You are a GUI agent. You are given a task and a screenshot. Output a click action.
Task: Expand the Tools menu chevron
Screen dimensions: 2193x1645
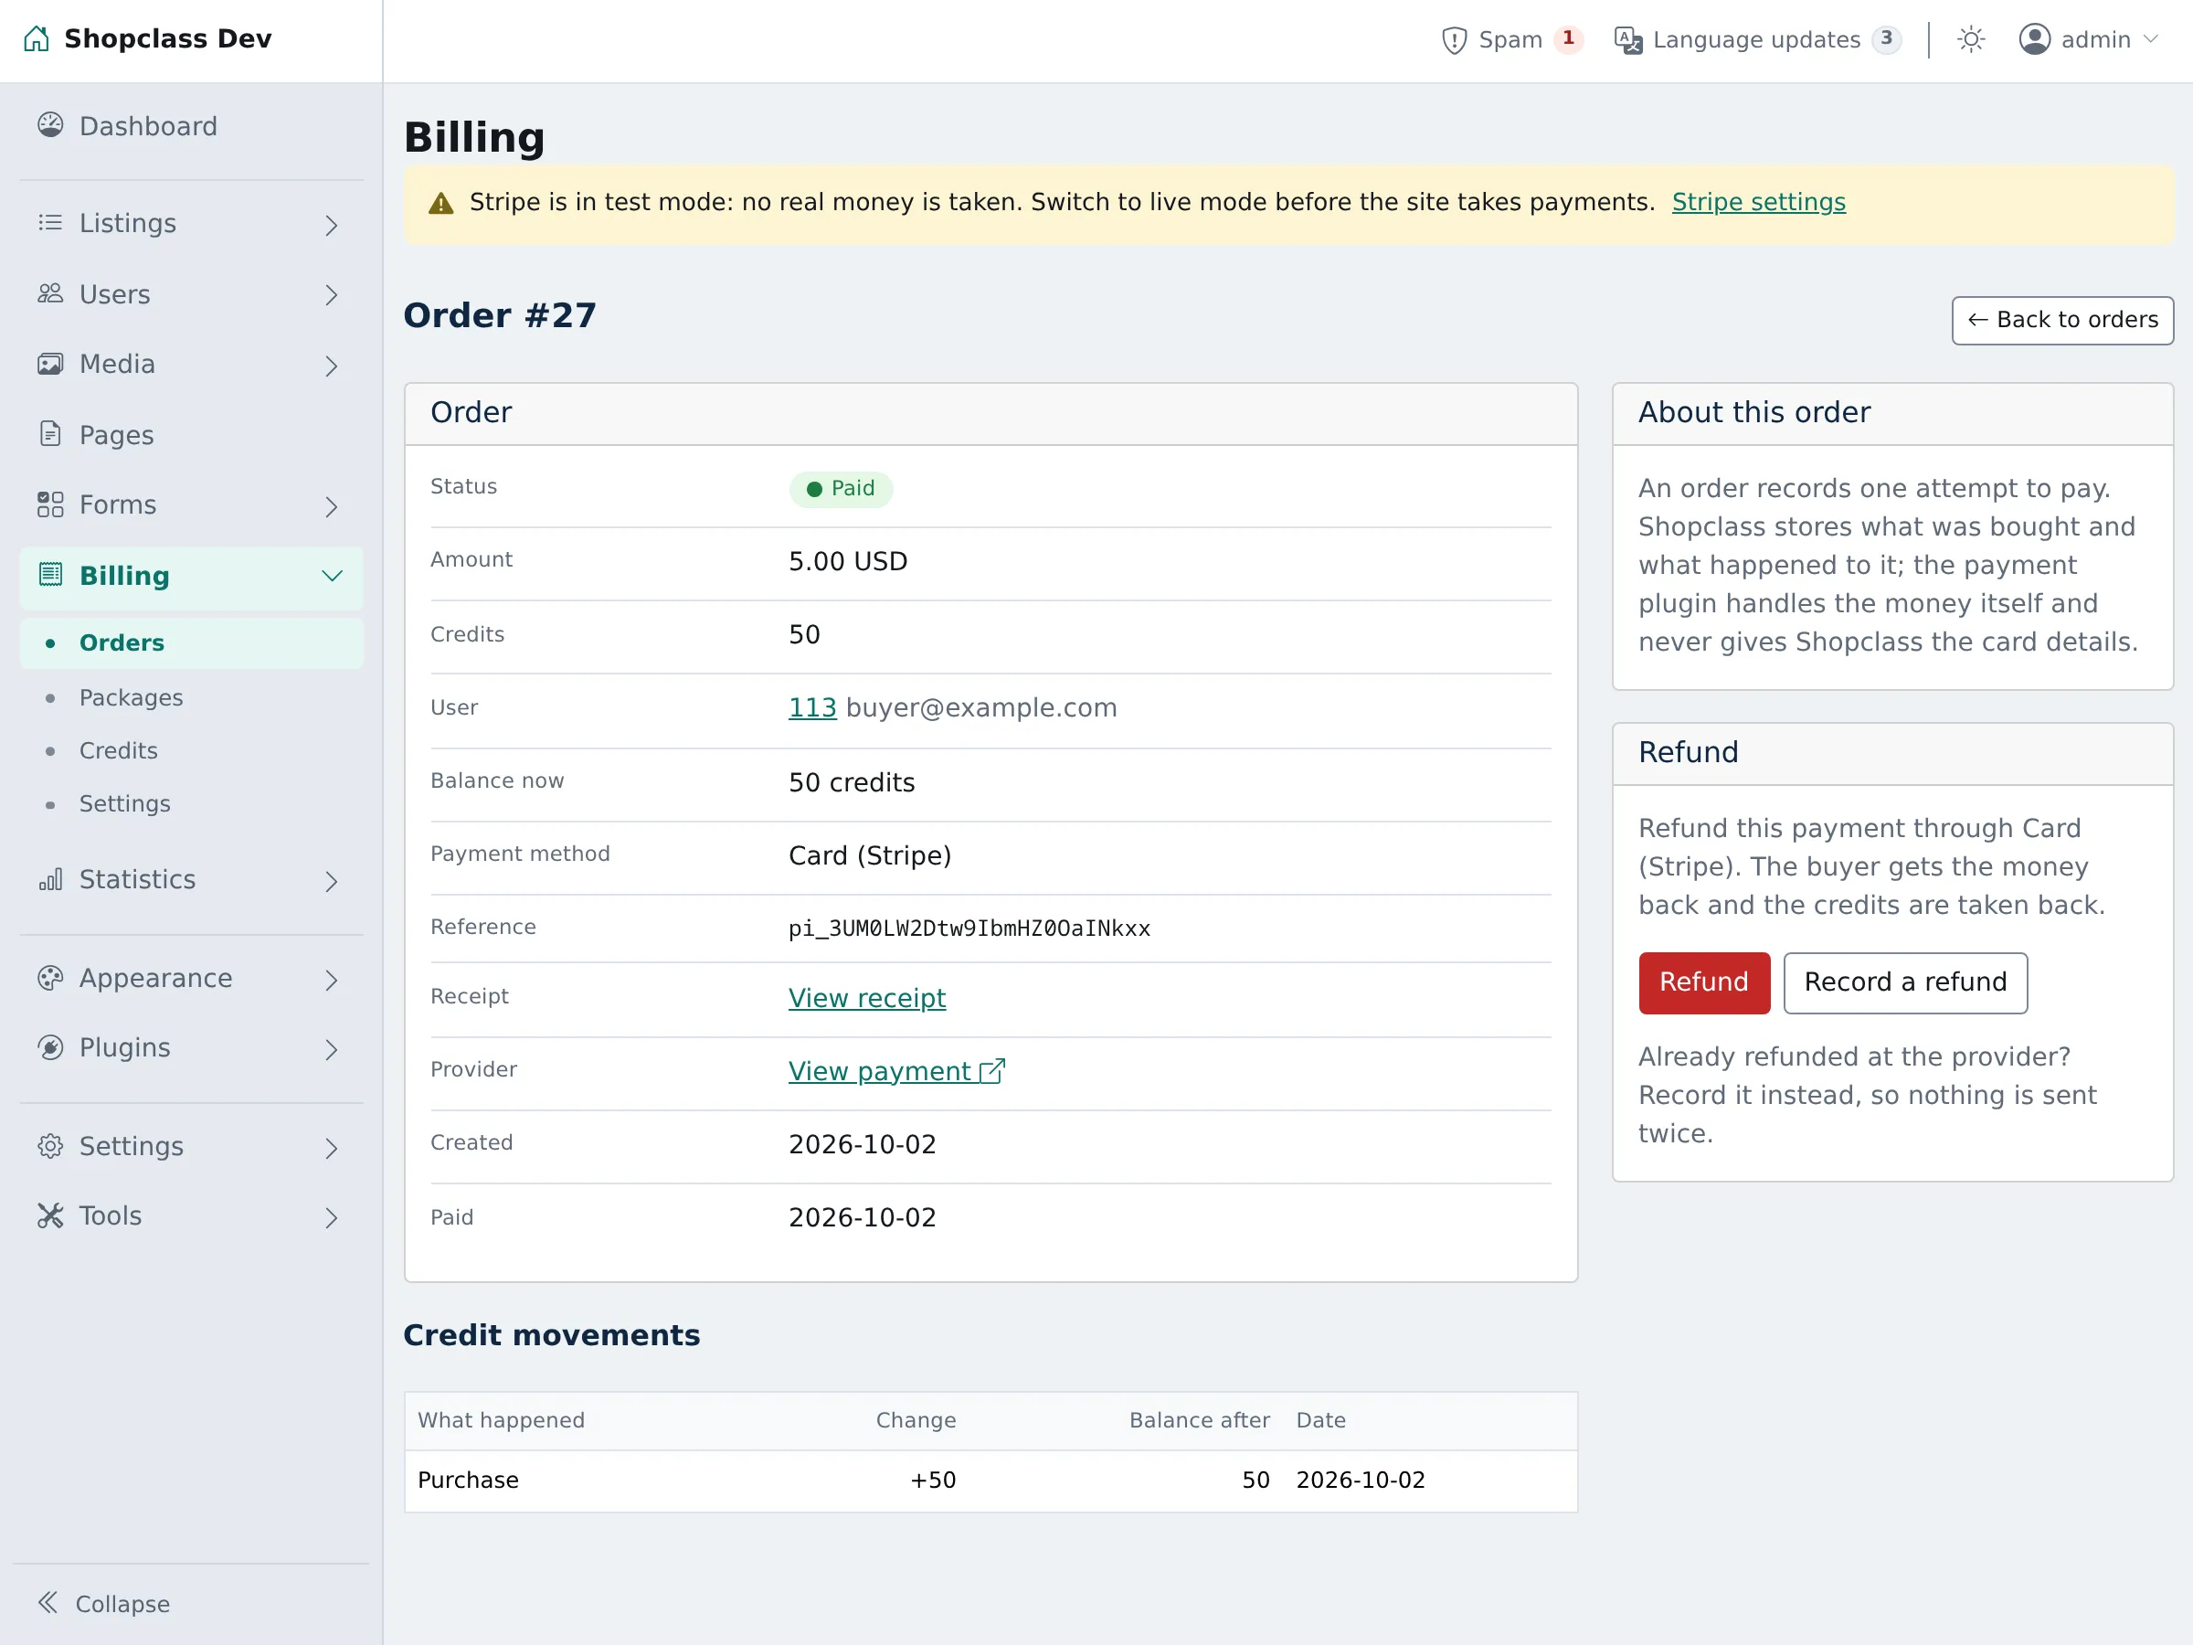(331, 1217)
